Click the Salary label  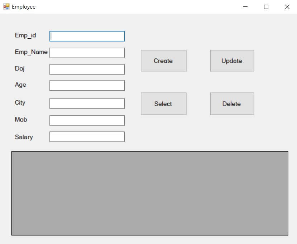pos(24,137)
